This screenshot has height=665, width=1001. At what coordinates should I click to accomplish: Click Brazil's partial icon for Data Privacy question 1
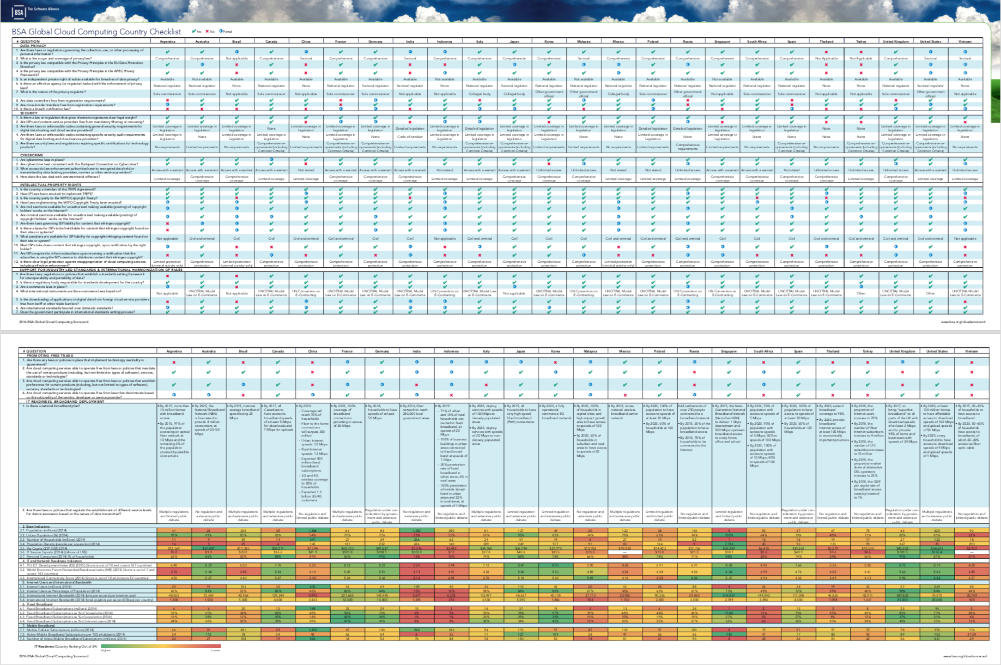tap(236, 52)
